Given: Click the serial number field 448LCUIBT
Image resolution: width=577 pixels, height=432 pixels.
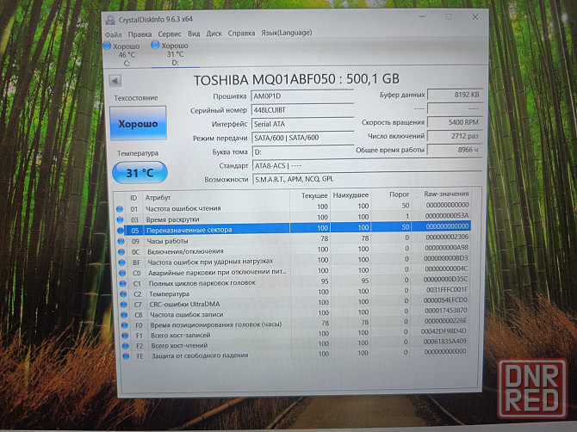Looking at the screenshot, I should click(x=302, y=110).
